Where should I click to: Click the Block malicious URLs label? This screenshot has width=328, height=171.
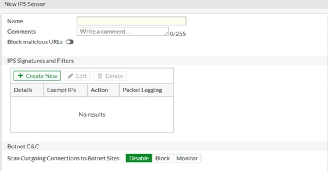[x=35, y=42]
